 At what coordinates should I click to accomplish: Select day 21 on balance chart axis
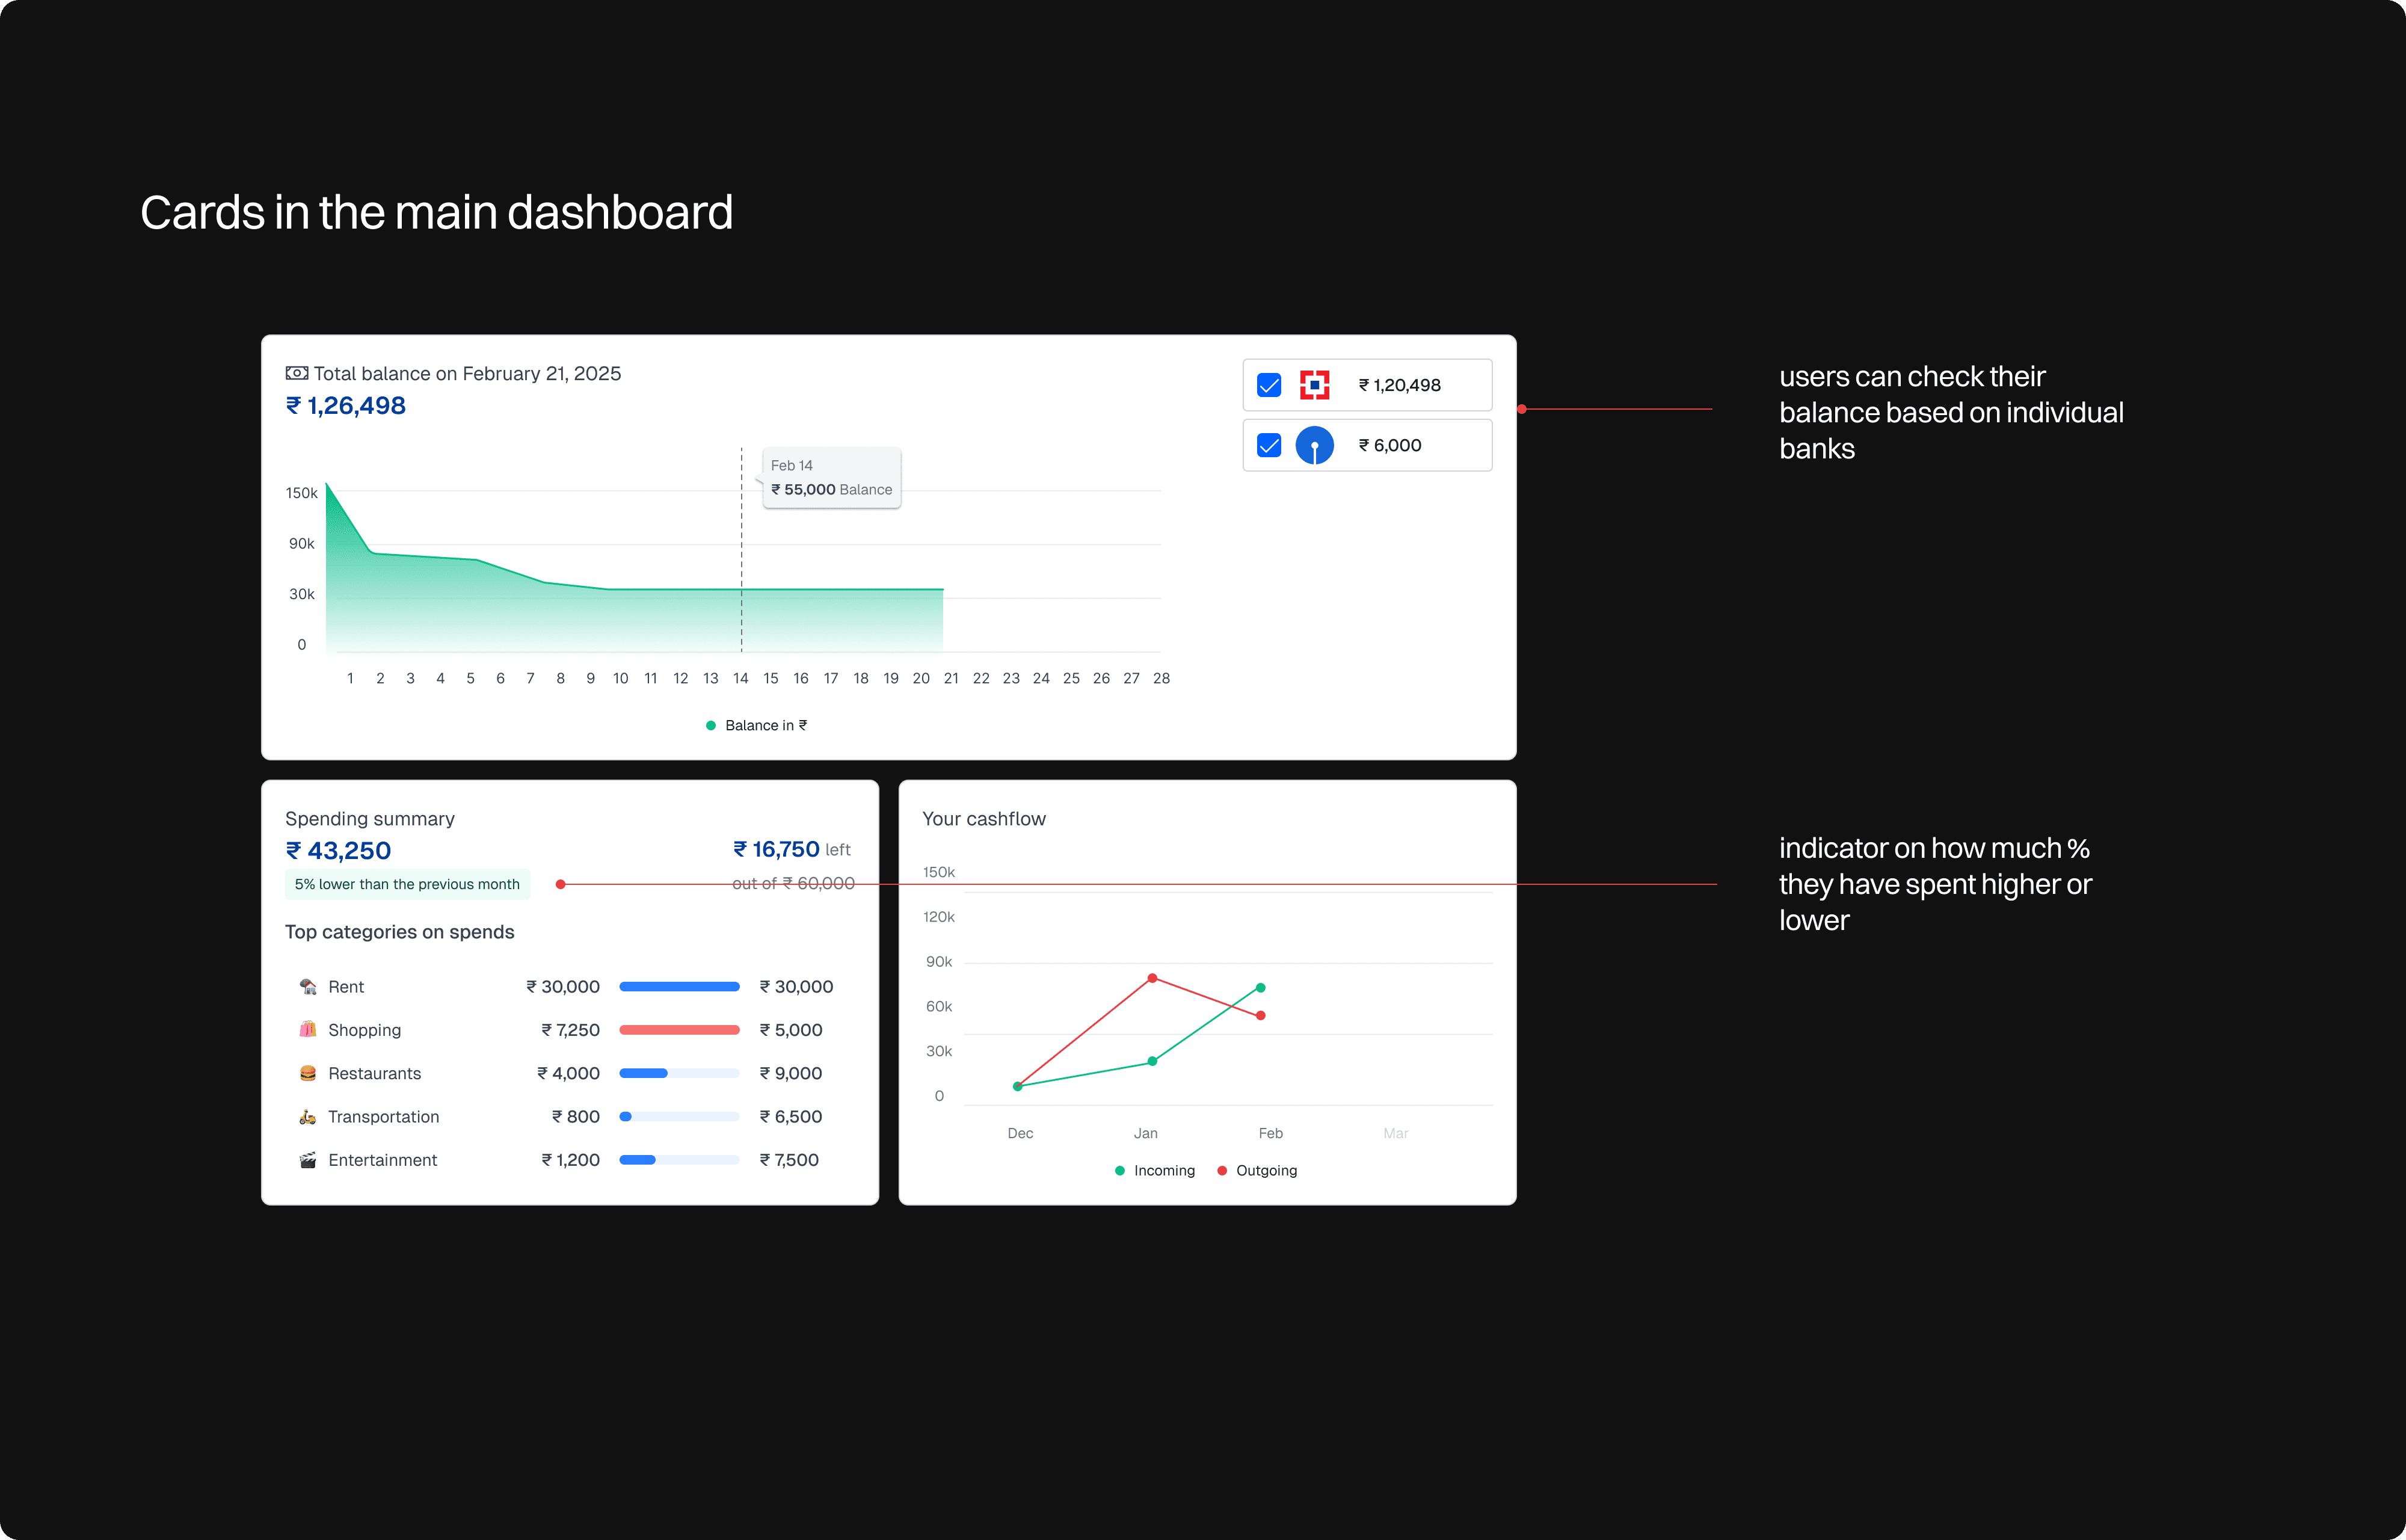click(x=950, y=678)
